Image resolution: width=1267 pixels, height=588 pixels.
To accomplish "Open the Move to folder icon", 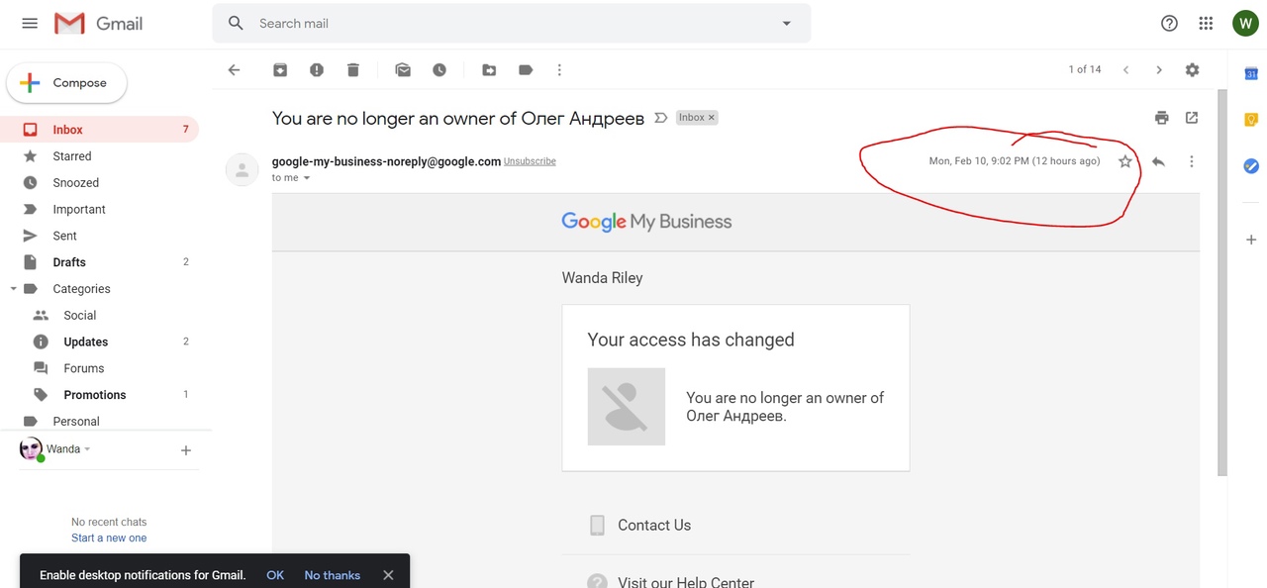I will tap(489, 70).
